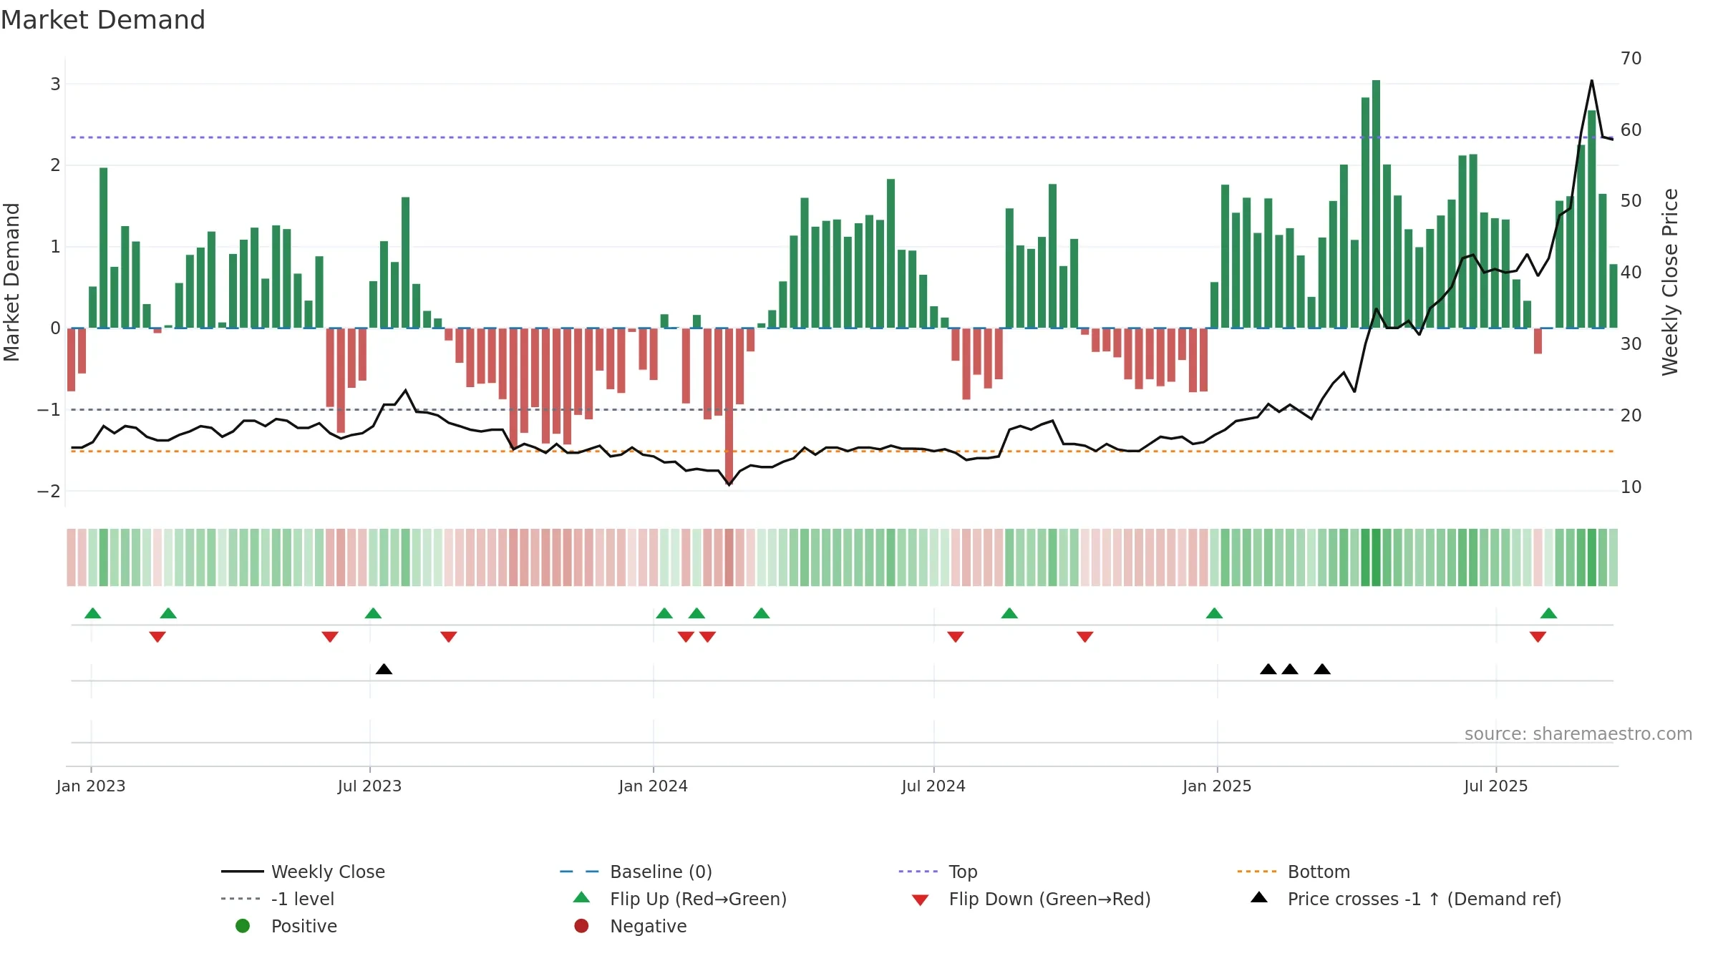Click the 'Weekly Close' legend label

coord(328,872)
